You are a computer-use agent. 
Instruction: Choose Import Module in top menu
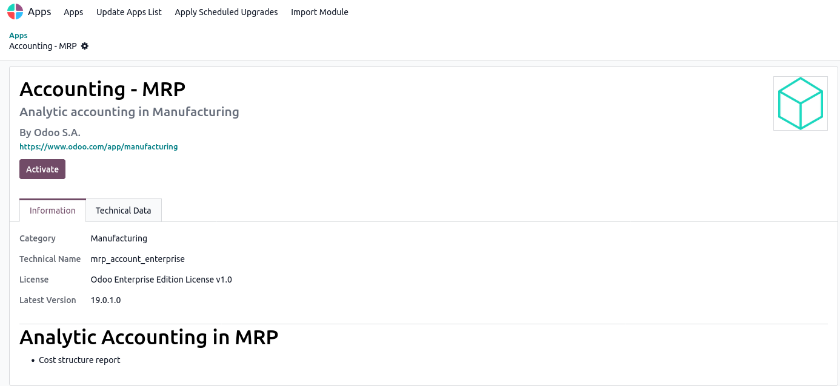pyautogui.click(x=319, y=12)
